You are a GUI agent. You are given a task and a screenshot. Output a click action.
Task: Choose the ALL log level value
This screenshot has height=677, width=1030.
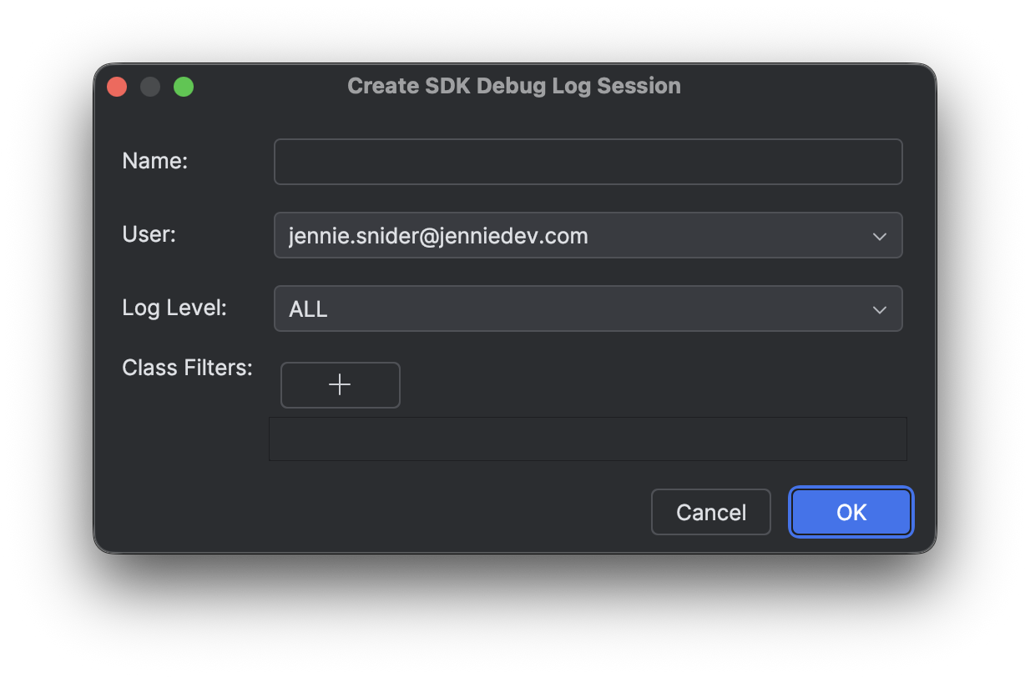[x=308, y=309]
